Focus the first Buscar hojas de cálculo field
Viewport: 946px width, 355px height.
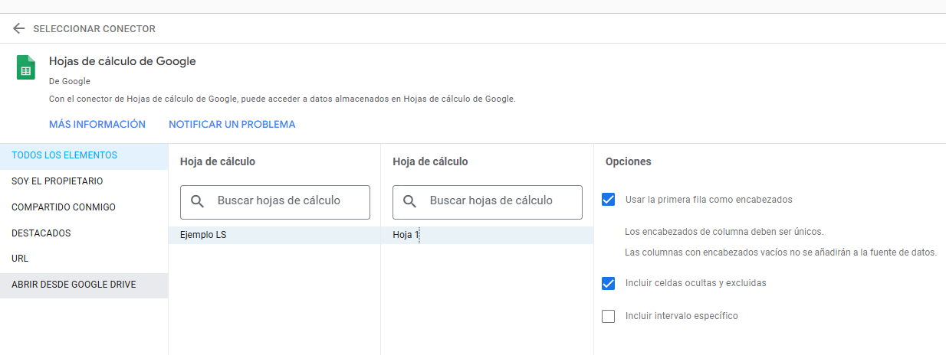point(275,202)
